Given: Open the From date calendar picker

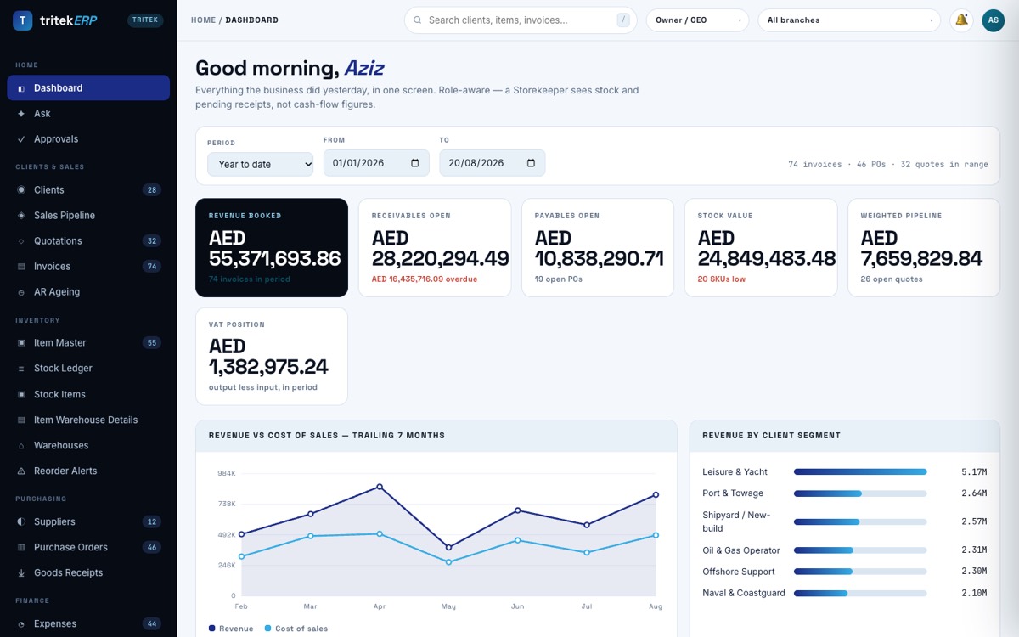Looking at the screenshot, I should pyautogui.click(x=415, y=163).
